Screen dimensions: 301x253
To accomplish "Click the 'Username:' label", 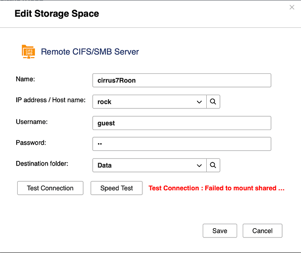I will coord(32,122).
